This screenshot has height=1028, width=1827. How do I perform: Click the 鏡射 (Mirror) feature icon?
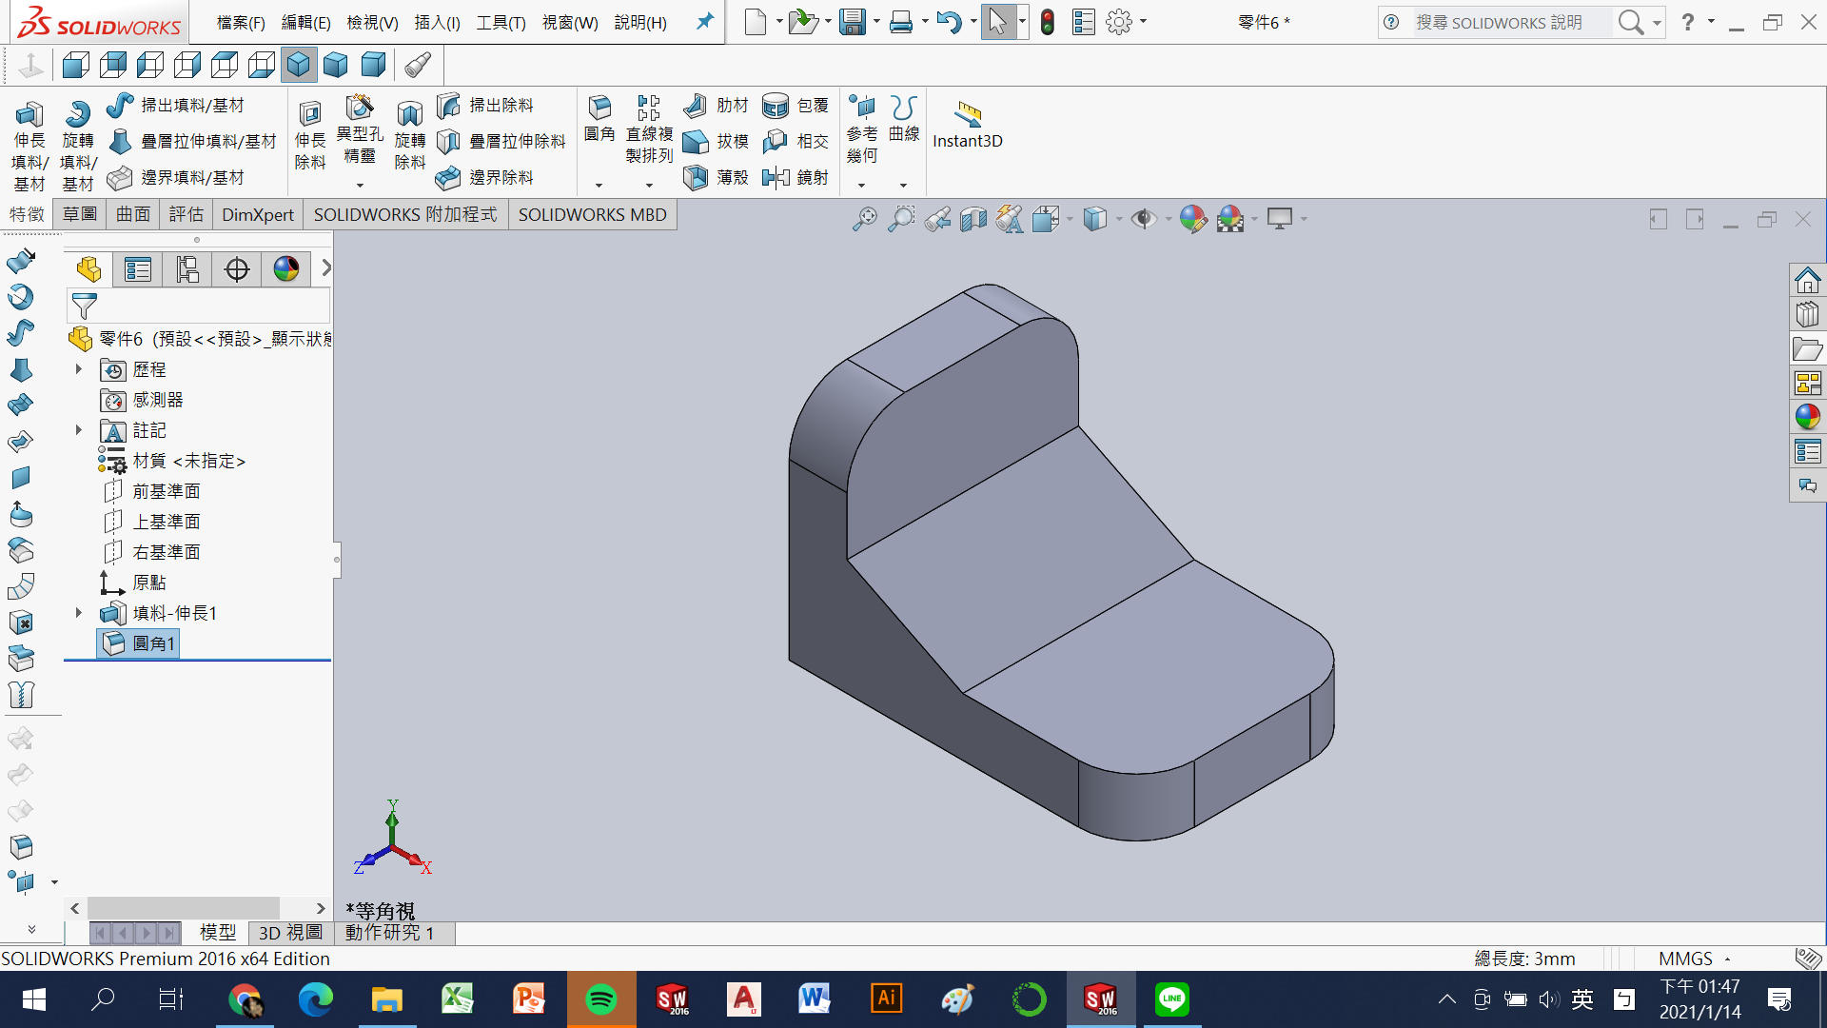(x=776, y=177)
